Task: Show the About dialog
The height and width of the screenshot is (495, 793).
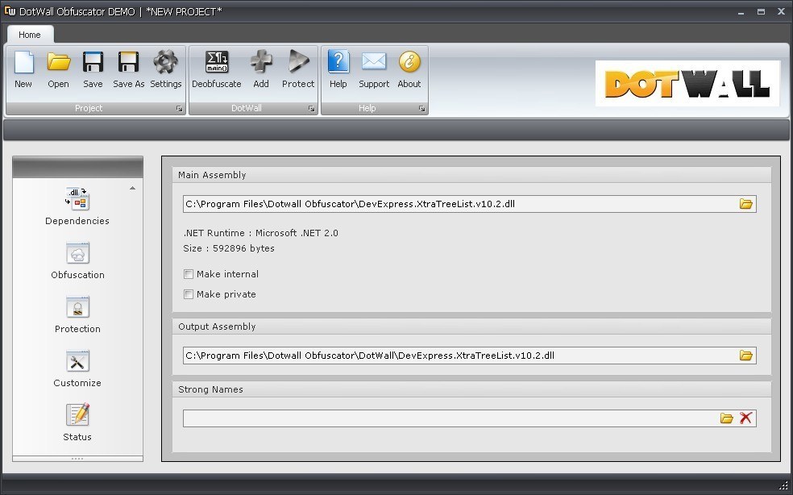Action: click(409, 69)
